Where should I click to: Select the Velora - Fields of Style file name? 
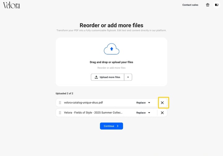tap(93, 113)
